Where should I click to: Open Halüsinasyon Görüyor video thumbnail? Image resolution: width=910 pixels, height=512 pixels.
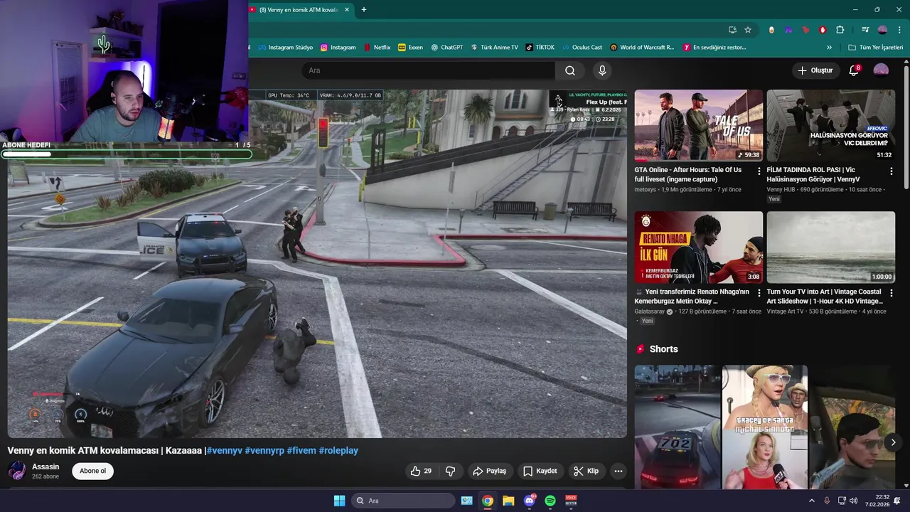tap(831, 126)
